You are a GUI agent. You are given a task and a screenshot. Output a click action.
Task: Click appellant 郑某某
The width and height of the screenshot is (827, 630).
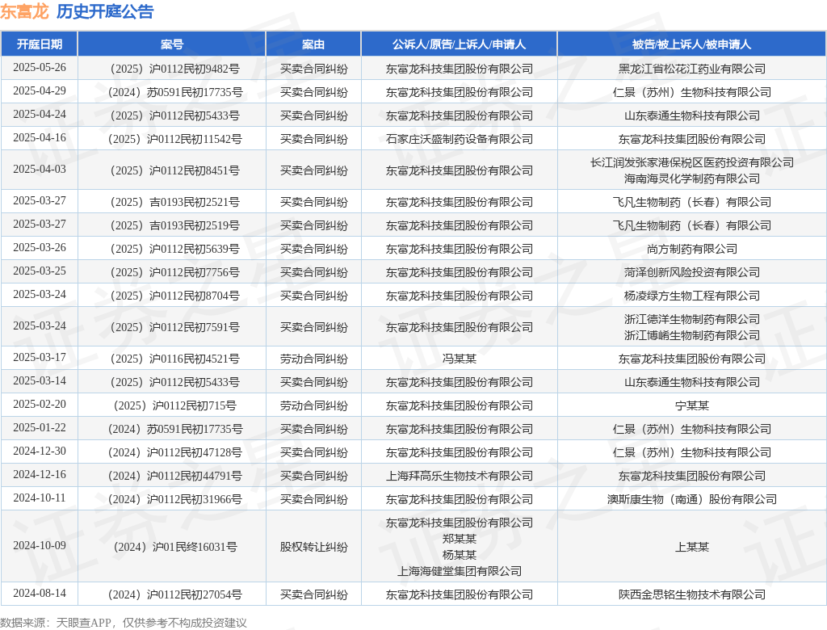(459, 539)
